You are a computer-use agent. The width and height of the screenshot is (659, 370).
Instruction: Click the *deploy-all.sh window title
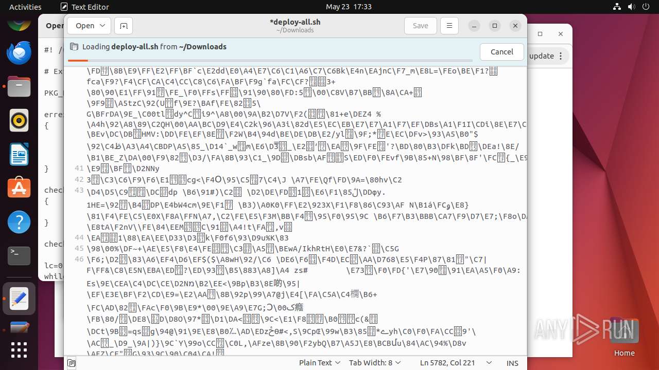[294, 22]
